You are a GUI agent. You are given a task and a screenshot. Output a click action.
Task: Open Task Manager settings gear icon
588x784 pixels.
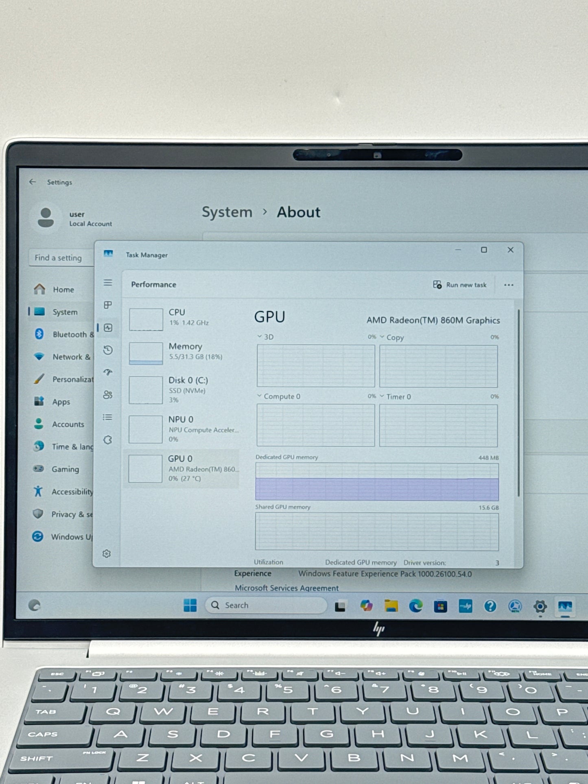point(107,554)
